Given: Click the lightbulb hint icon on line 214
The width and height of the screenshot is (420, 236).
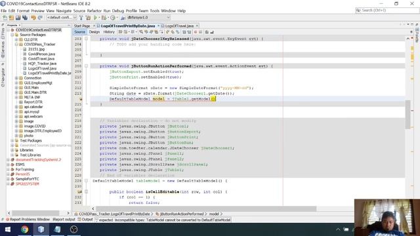Looking at the screenshot, I should (x=81, y=99).
